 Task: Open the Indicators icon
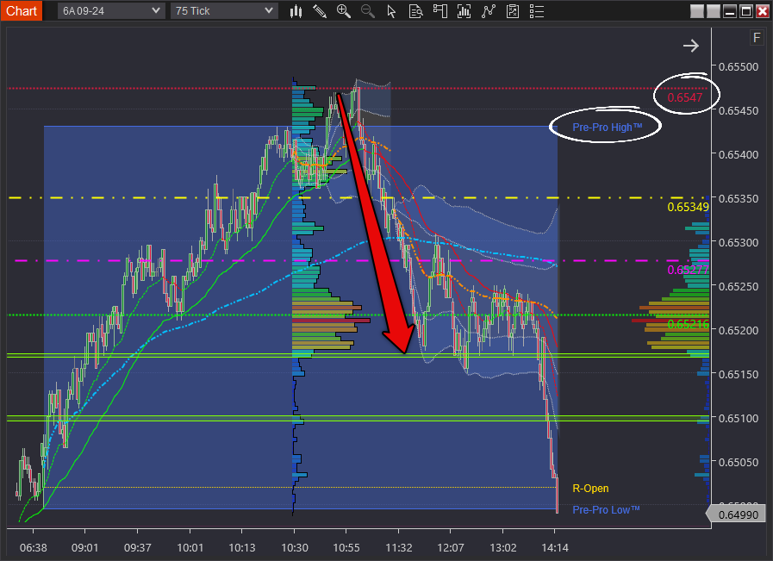(464, 11)
